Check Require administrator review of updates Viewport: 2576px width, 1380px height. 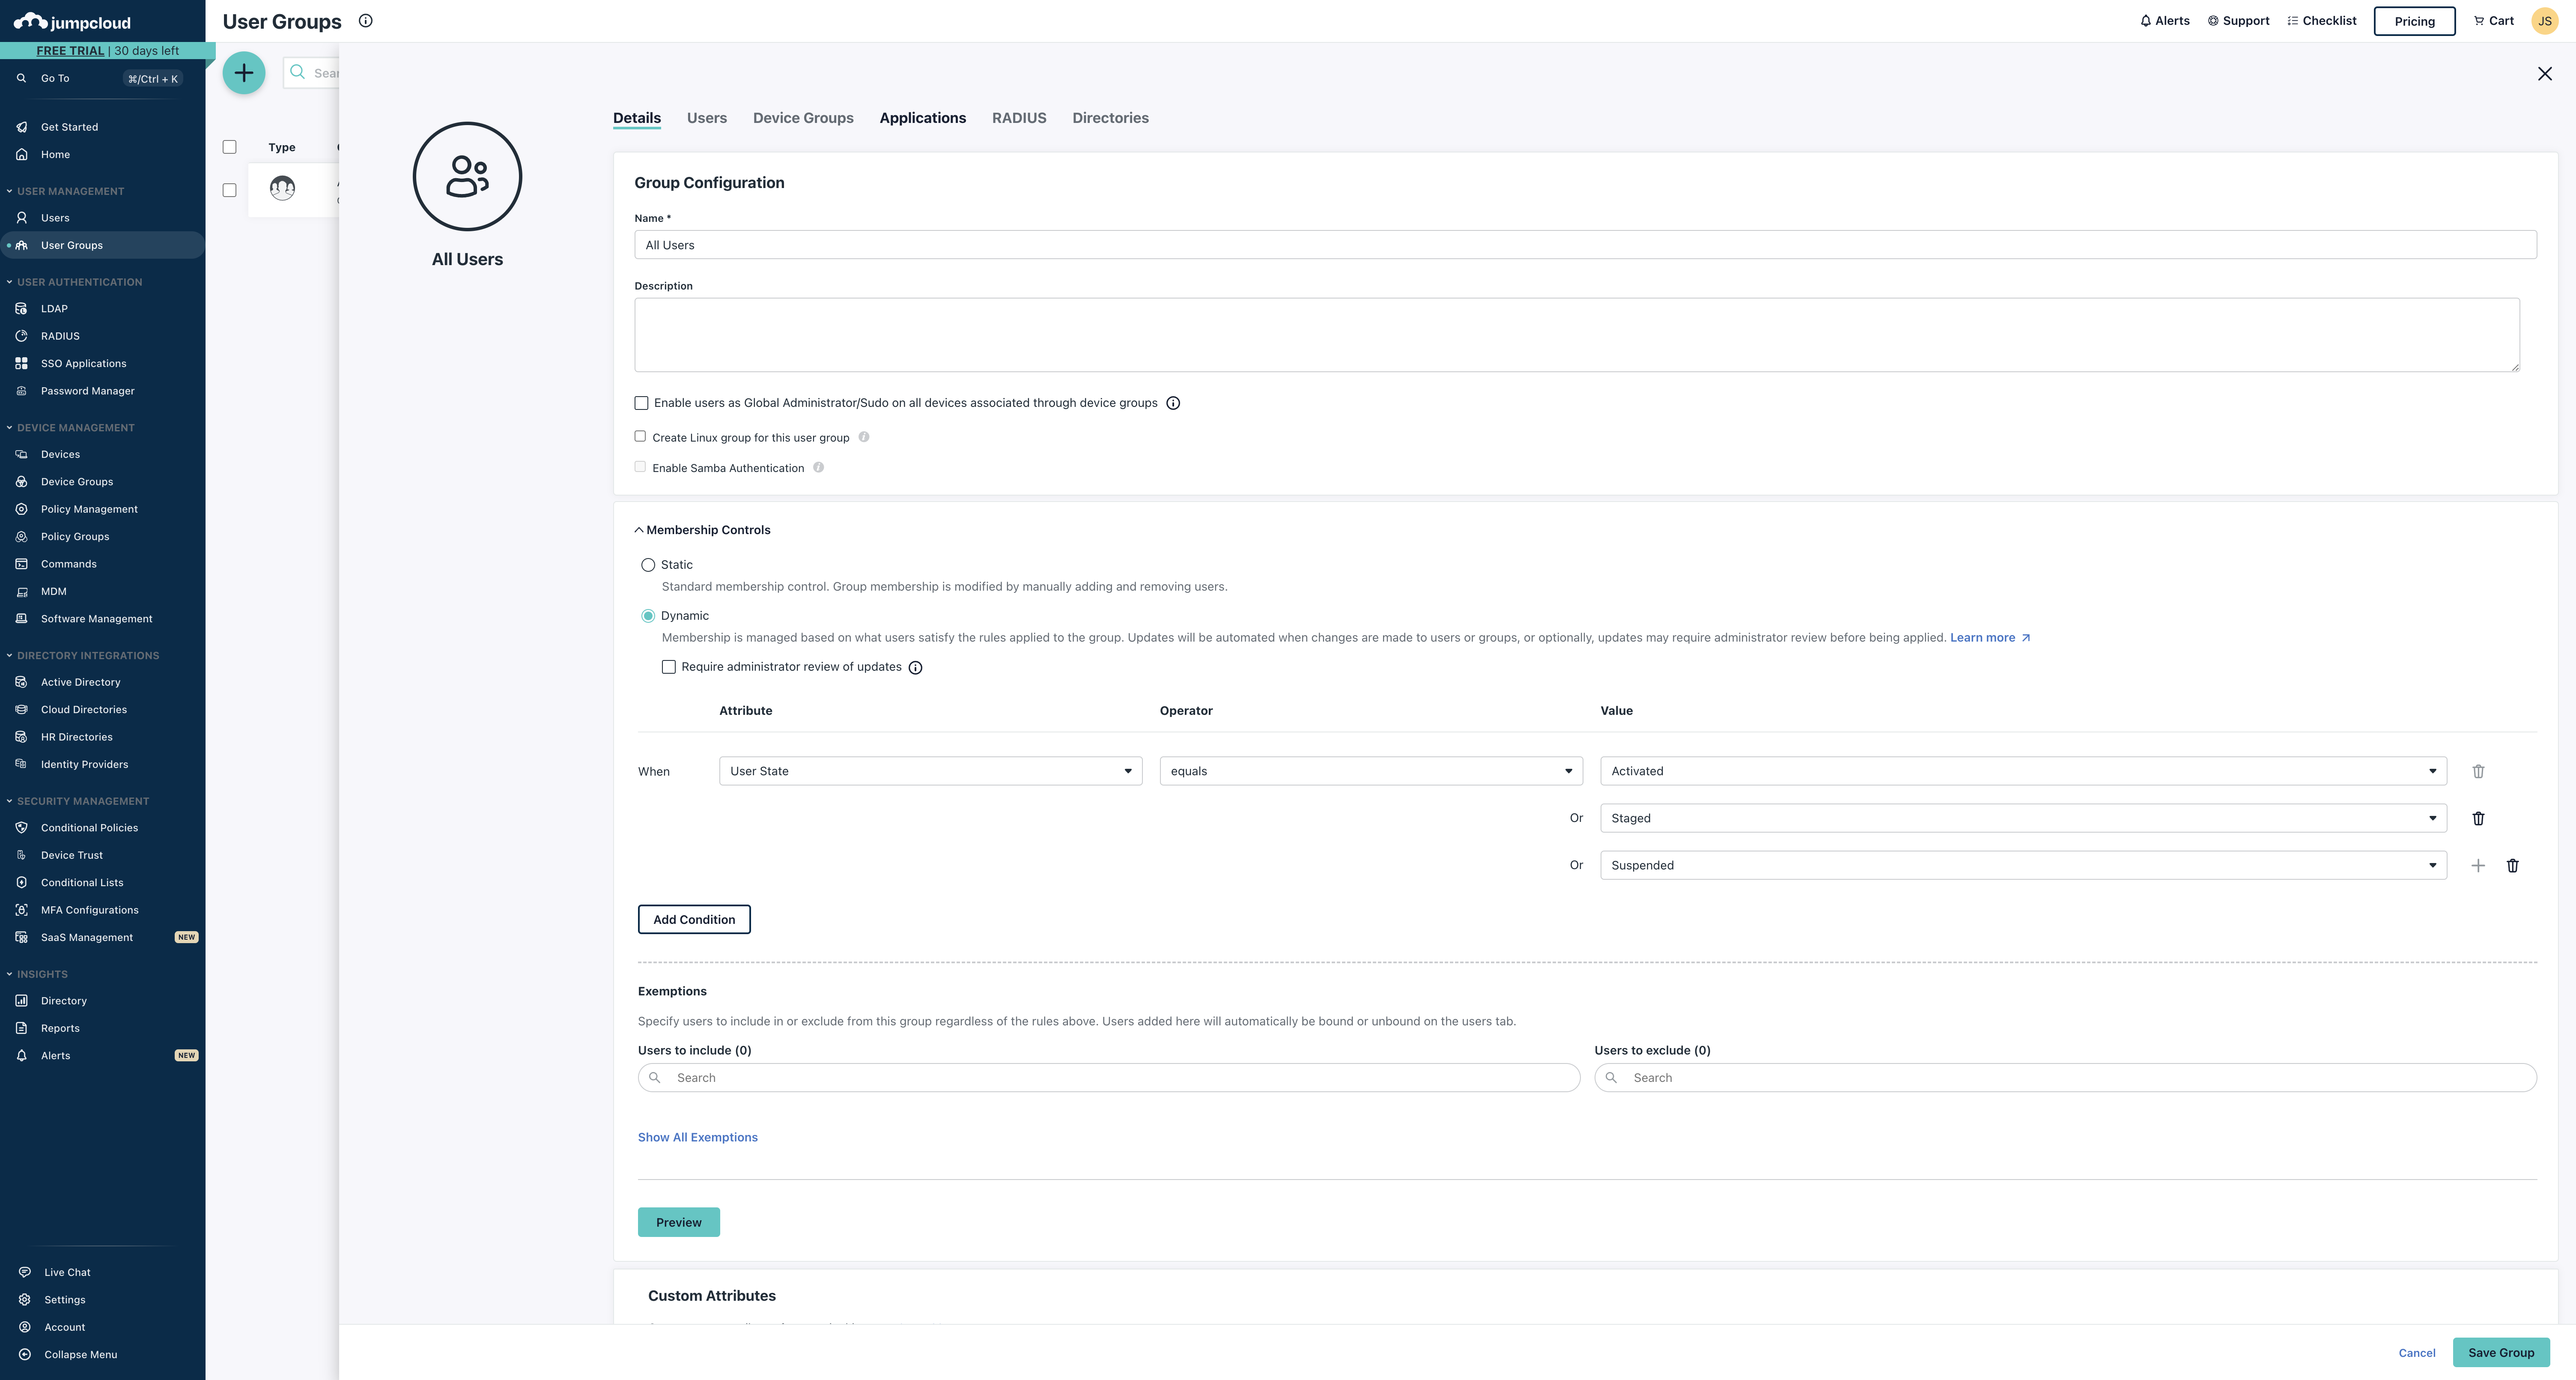[669, 667]
